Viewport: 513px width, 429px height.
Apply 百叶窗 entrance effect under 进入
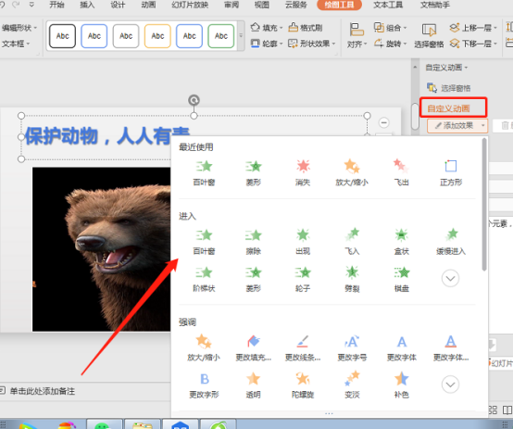[204, 242]
